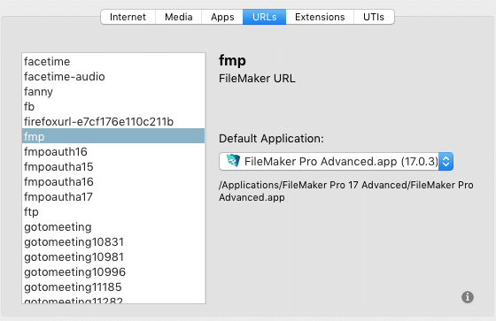Select facetime in the URL scheme list
Screen dimensions: 496x321
click(113, 61)
